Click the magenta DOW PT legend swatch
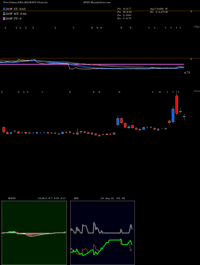This screenshot has height=265, width=200. (4, 18)
